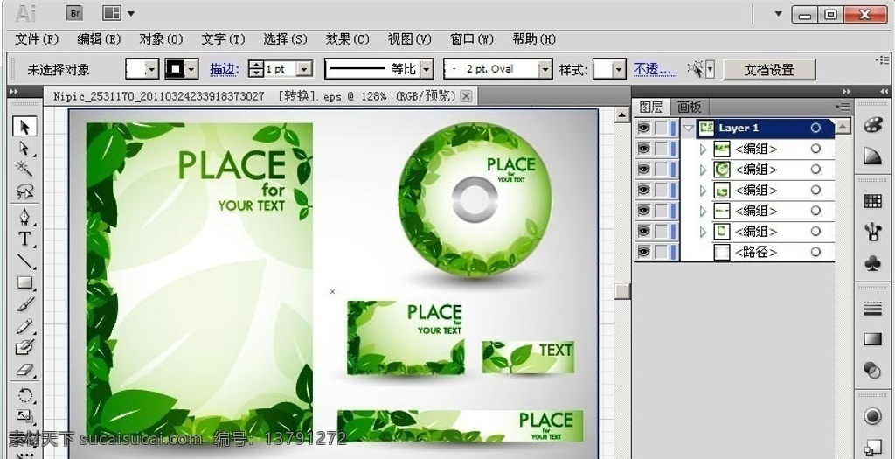Toggle visibility of the first <编组> row
Image resolution: width=895 pixels, height=459 pixels.
[644, 149]
